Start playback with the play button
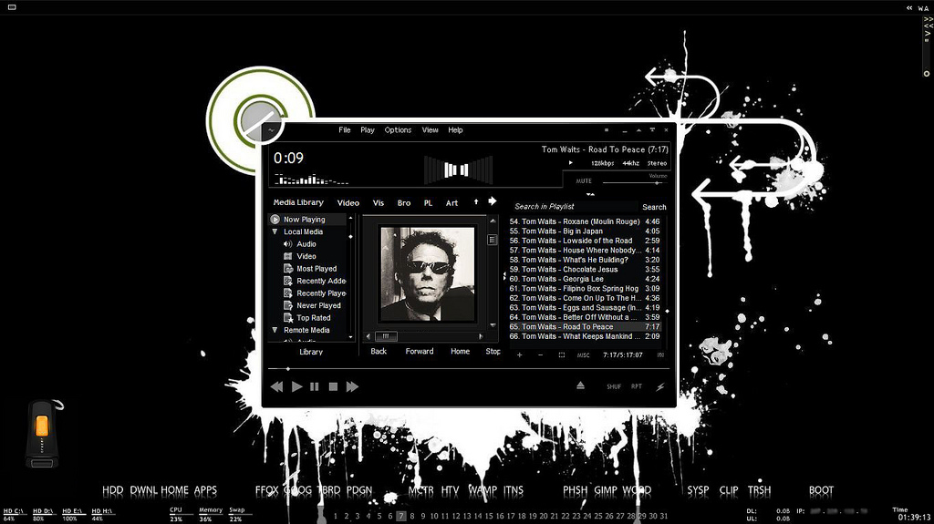The image size is (934, 524). [x=296, y=386]
